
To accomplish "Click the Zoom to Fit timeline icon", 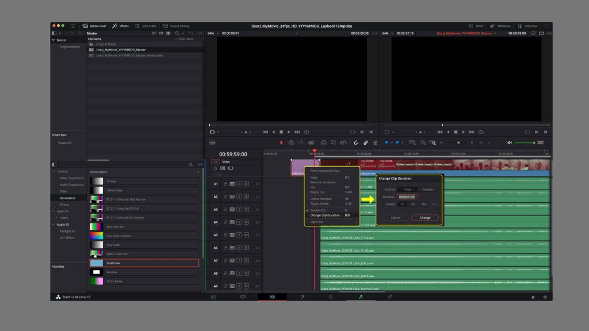I will point(412,143).
